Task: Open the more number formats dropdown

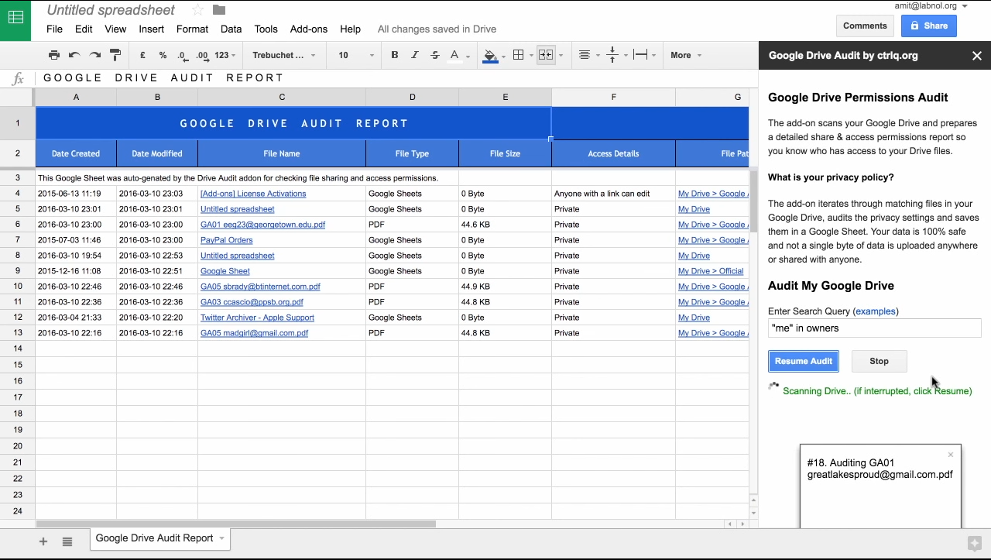Action: point(225,55)
